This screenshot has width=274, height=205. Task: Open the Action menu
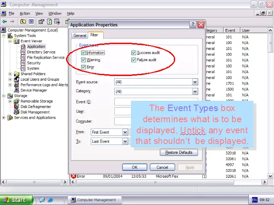tap(25, 13)
